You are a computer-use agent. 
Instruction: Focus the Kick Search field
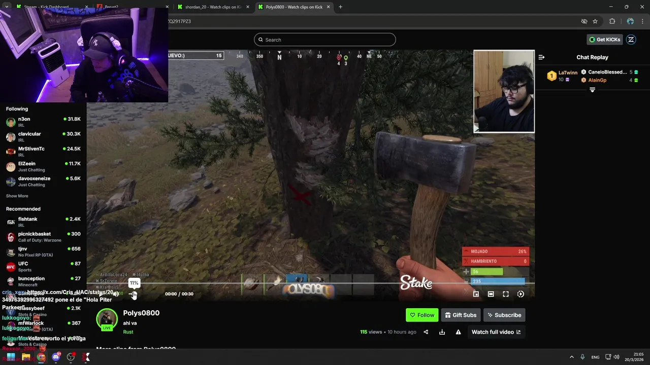[325, 40]
